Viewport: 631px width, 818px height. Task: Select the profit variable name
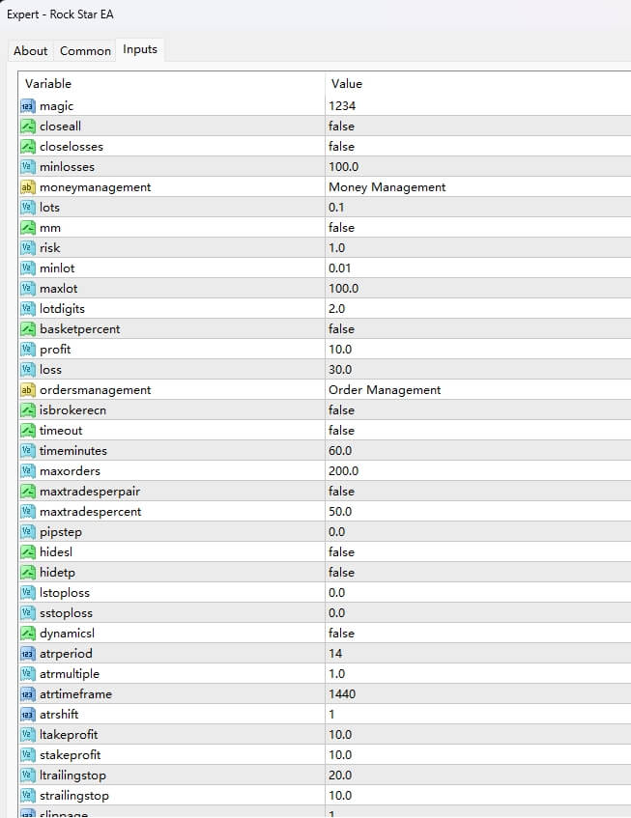55,350
